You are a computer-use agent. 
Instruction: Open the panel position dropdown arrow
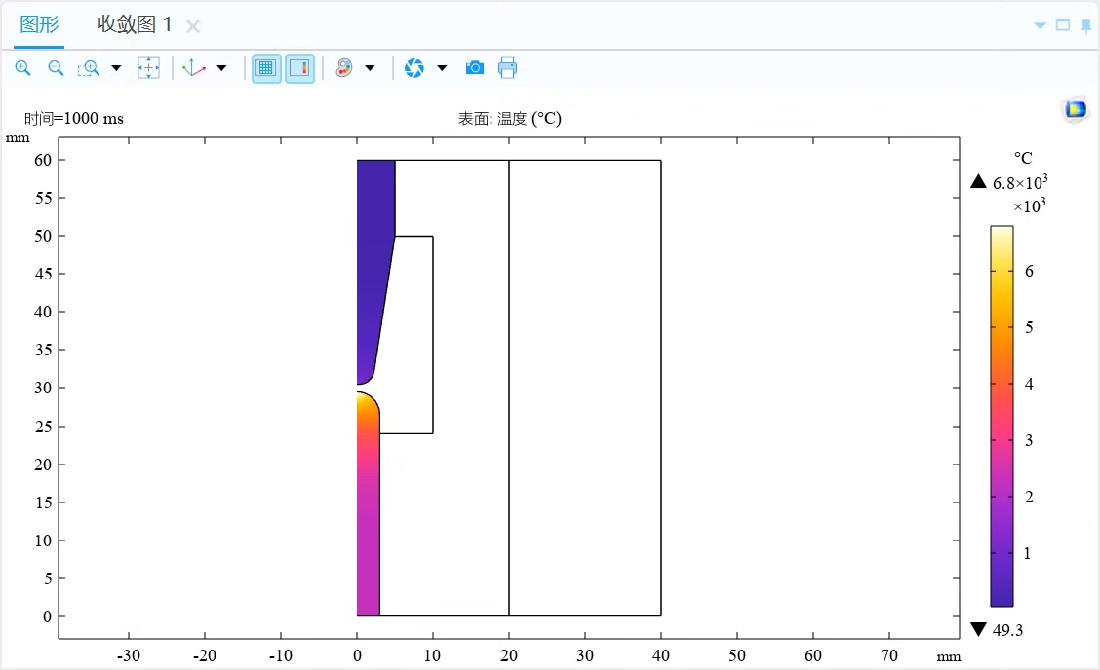1041,25
